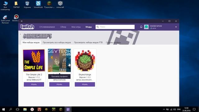This screenshot has width=199, height=112.
Task: Show hidden system tray icons
Action: pos(164,109)
